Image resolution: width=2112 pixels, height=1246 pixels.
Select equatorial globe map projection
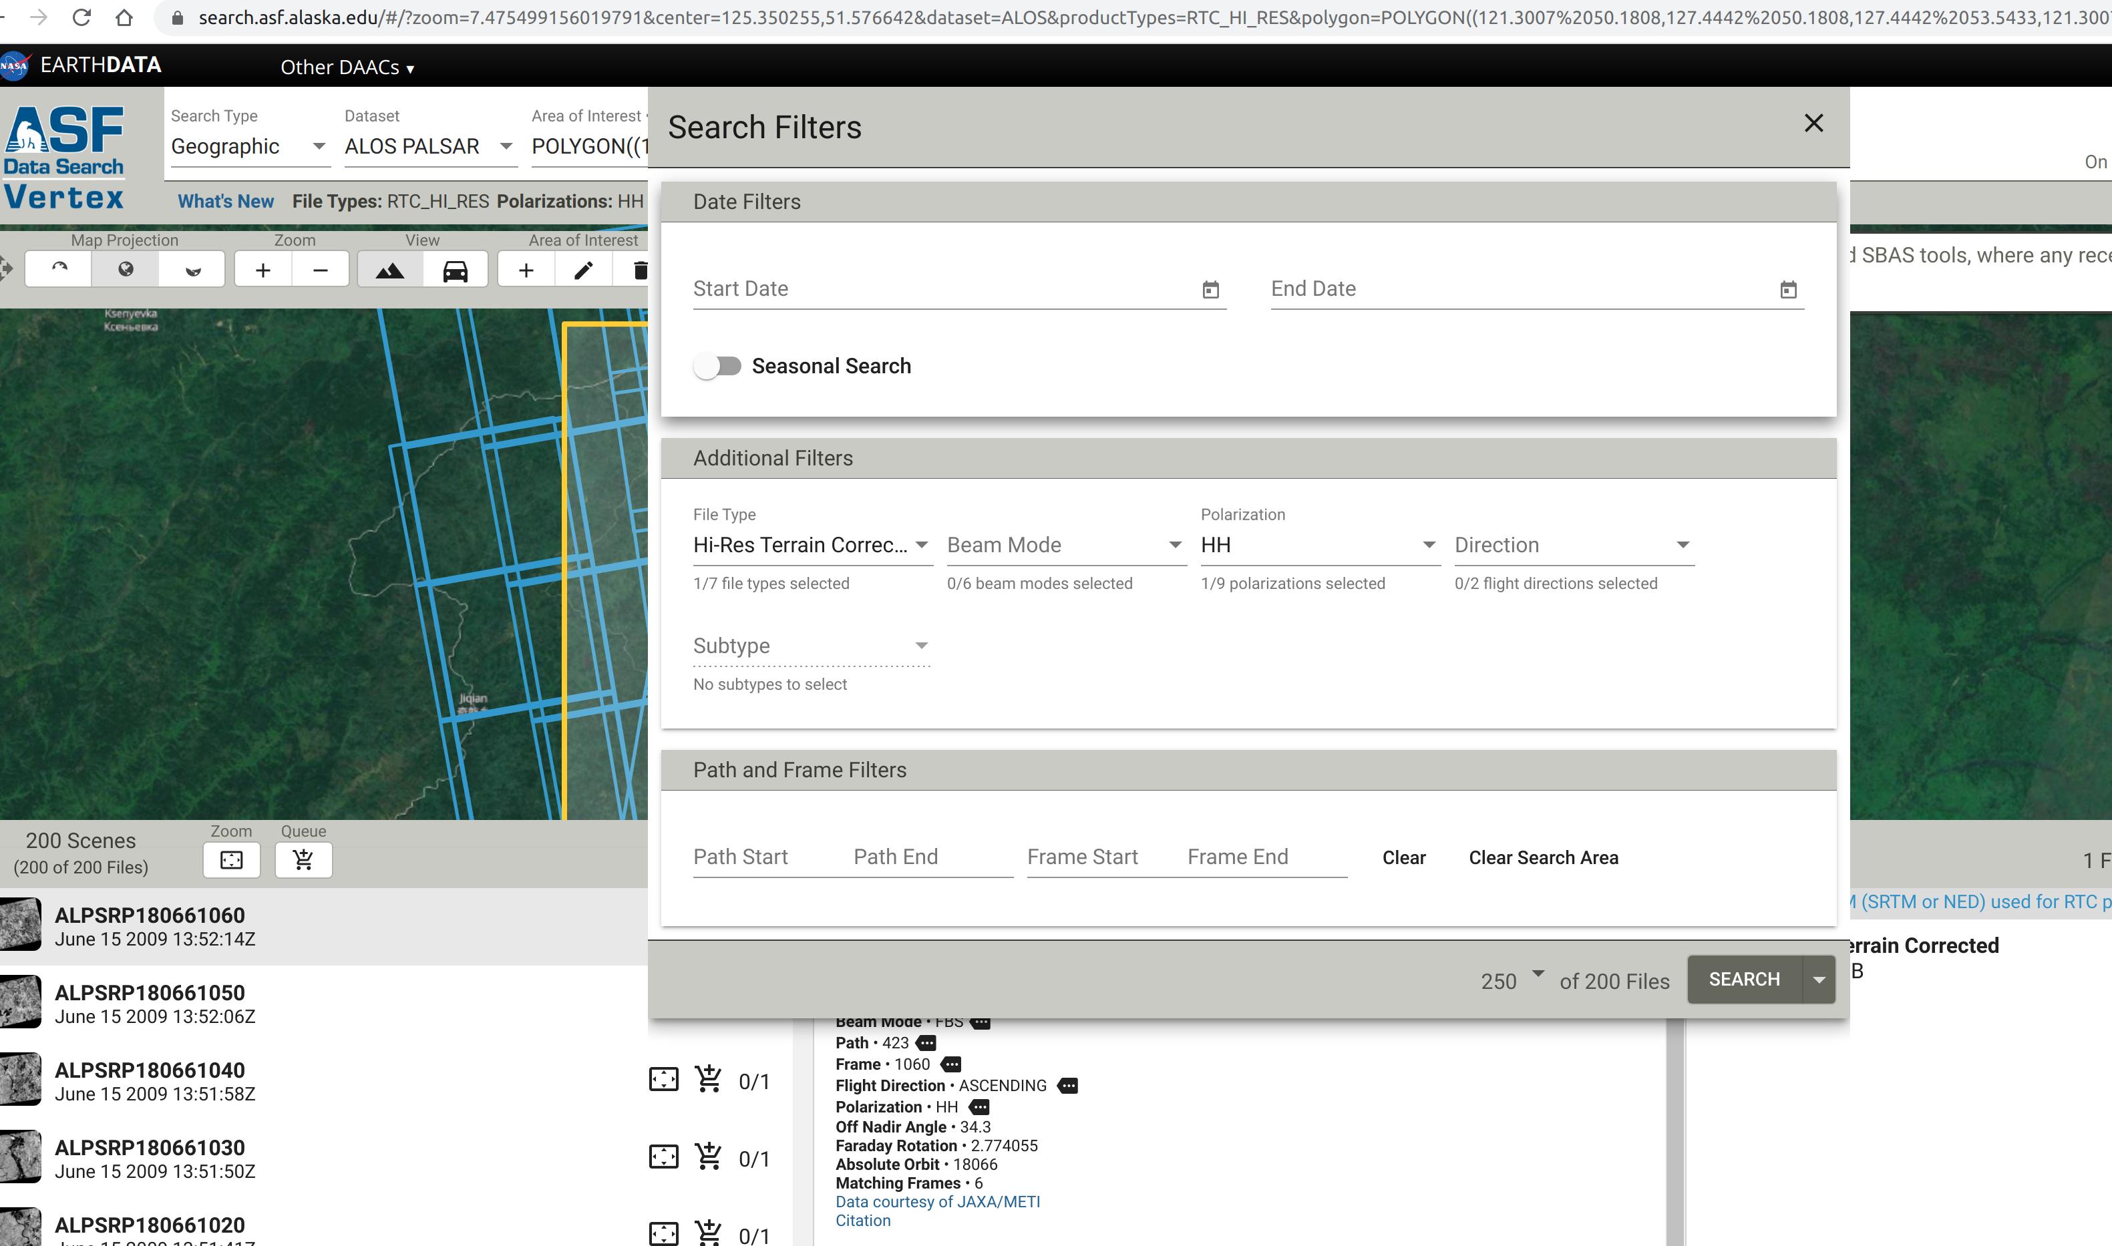click(126, 270)
